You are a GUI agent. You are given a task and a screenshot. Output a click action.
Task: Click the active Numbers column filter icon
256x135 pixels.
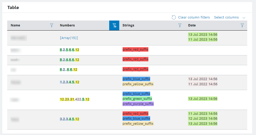click(114, 25)
